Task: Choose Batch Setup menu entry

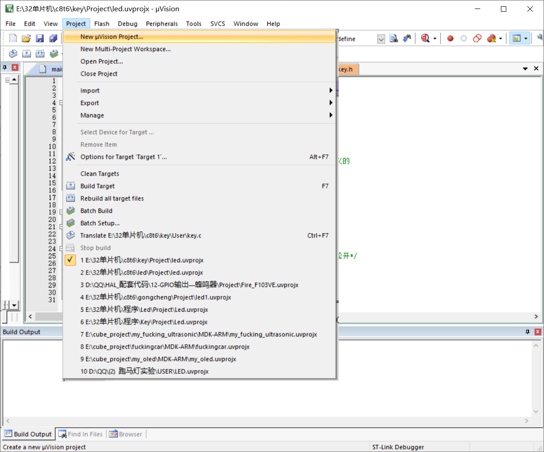Action: [199, 223]
